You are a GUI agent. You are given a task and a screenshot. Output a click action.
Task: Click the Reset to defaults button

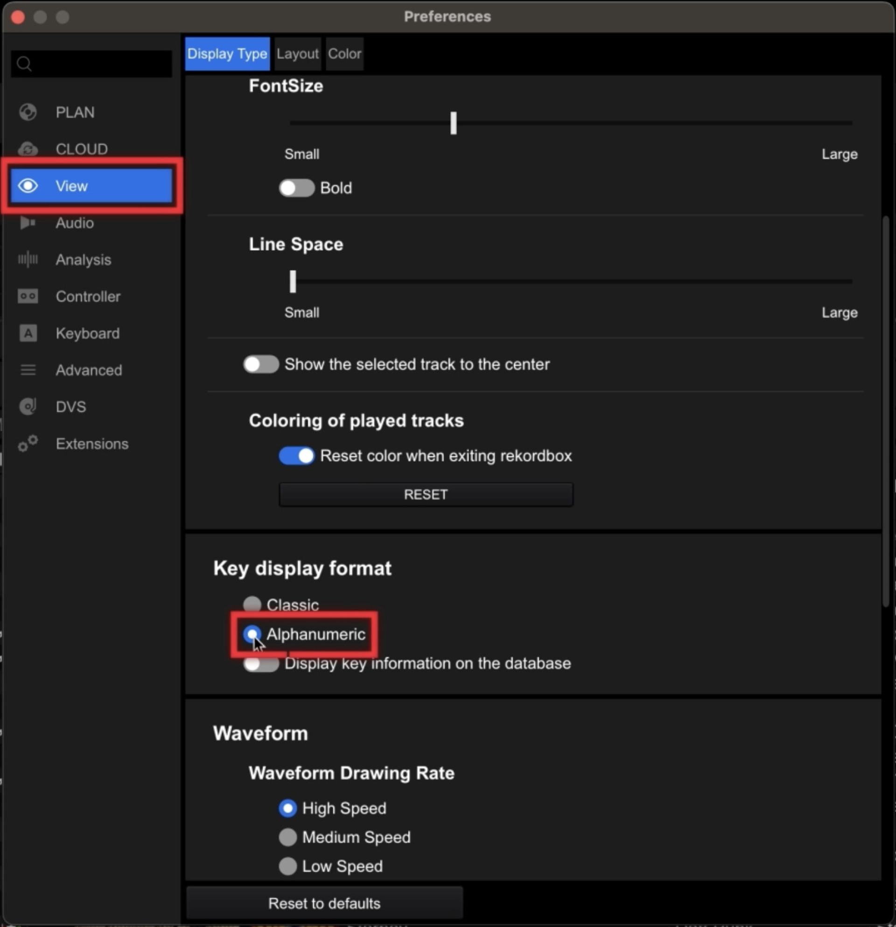coord(324,903)
